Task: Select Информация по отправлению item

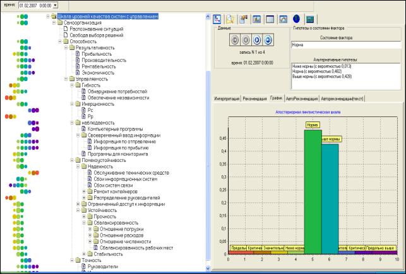Action: [125, 141]
